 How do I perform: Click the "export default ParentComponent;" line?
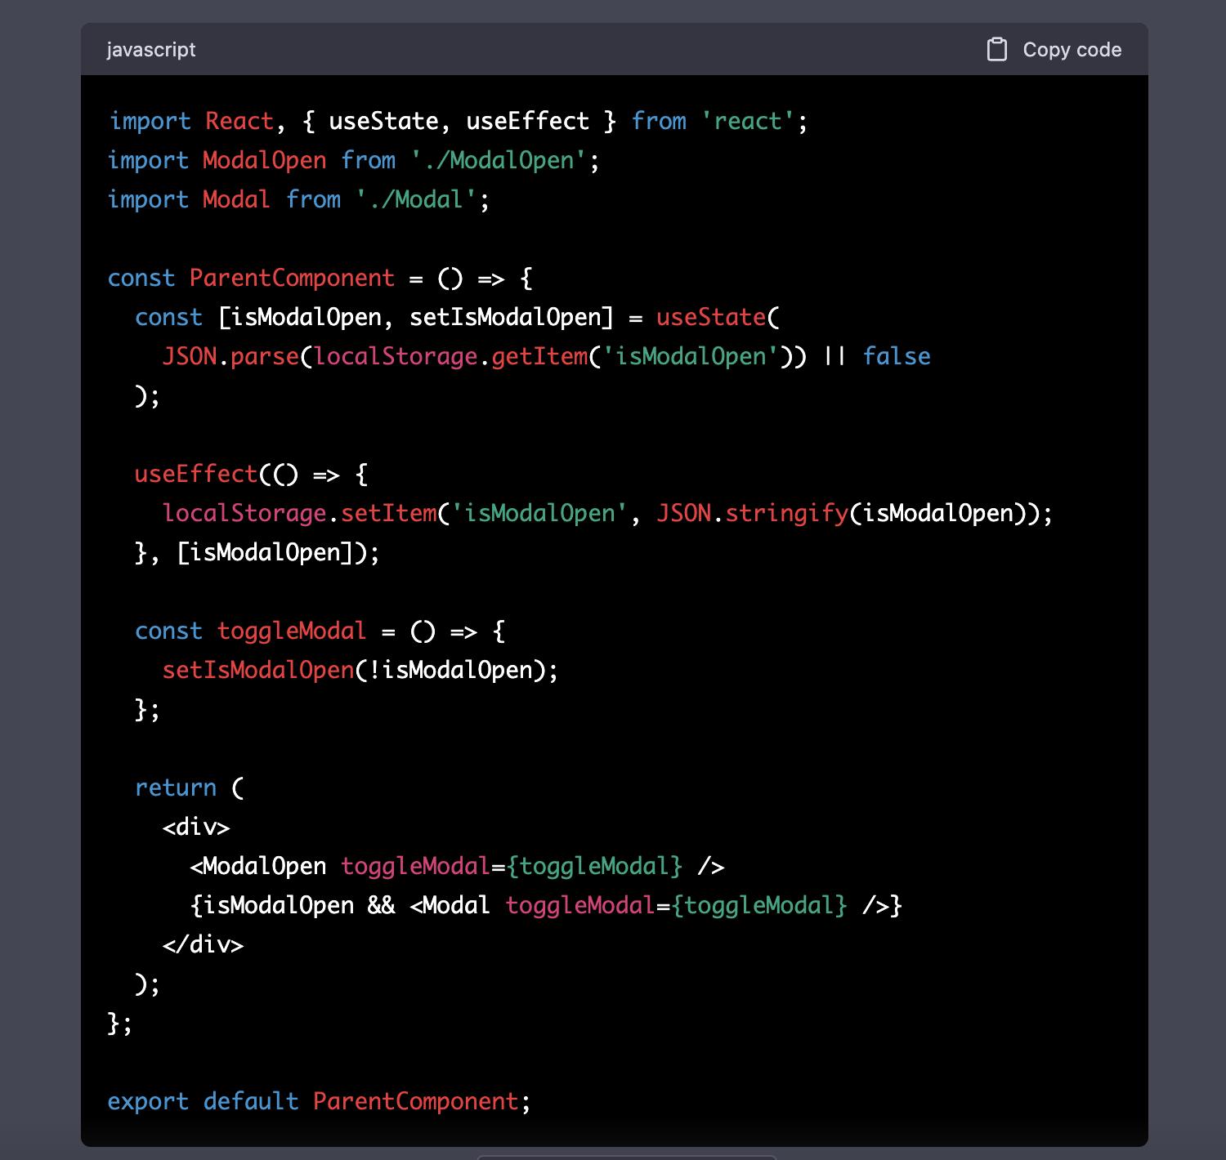click(x=320, y=1102)
